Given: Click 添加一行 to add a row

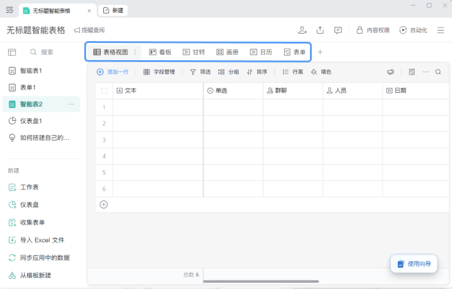Looking at the screenshot, I should 113,72.
